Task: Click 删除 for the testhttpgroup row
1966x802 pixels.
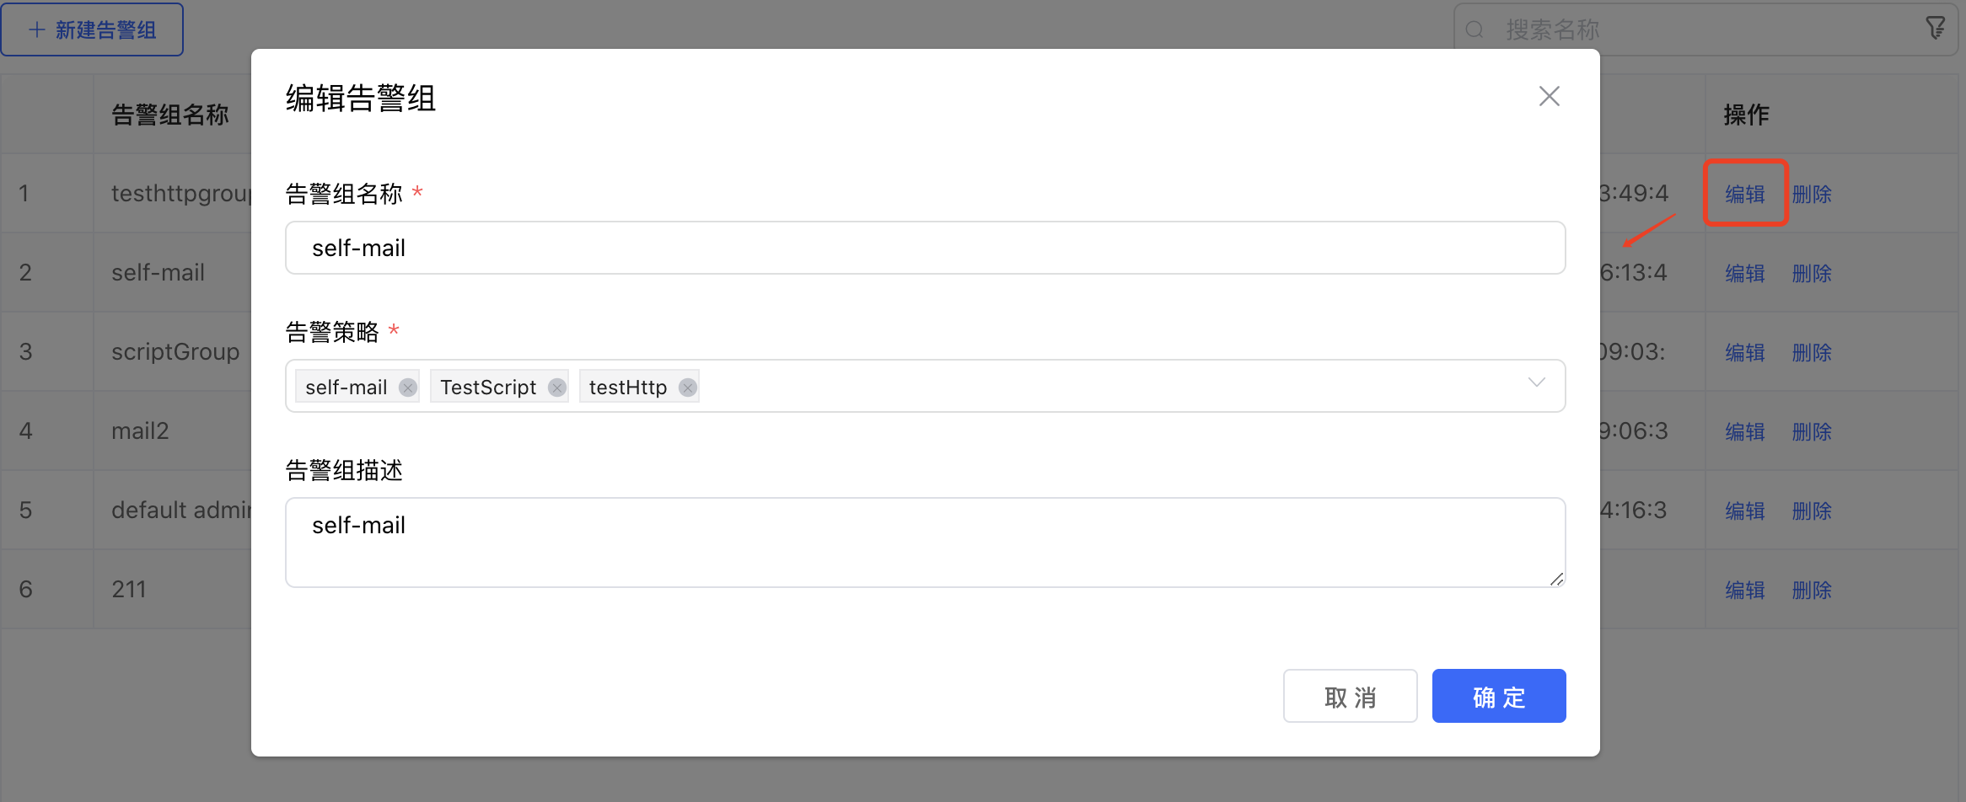Action: [1812, 195]
